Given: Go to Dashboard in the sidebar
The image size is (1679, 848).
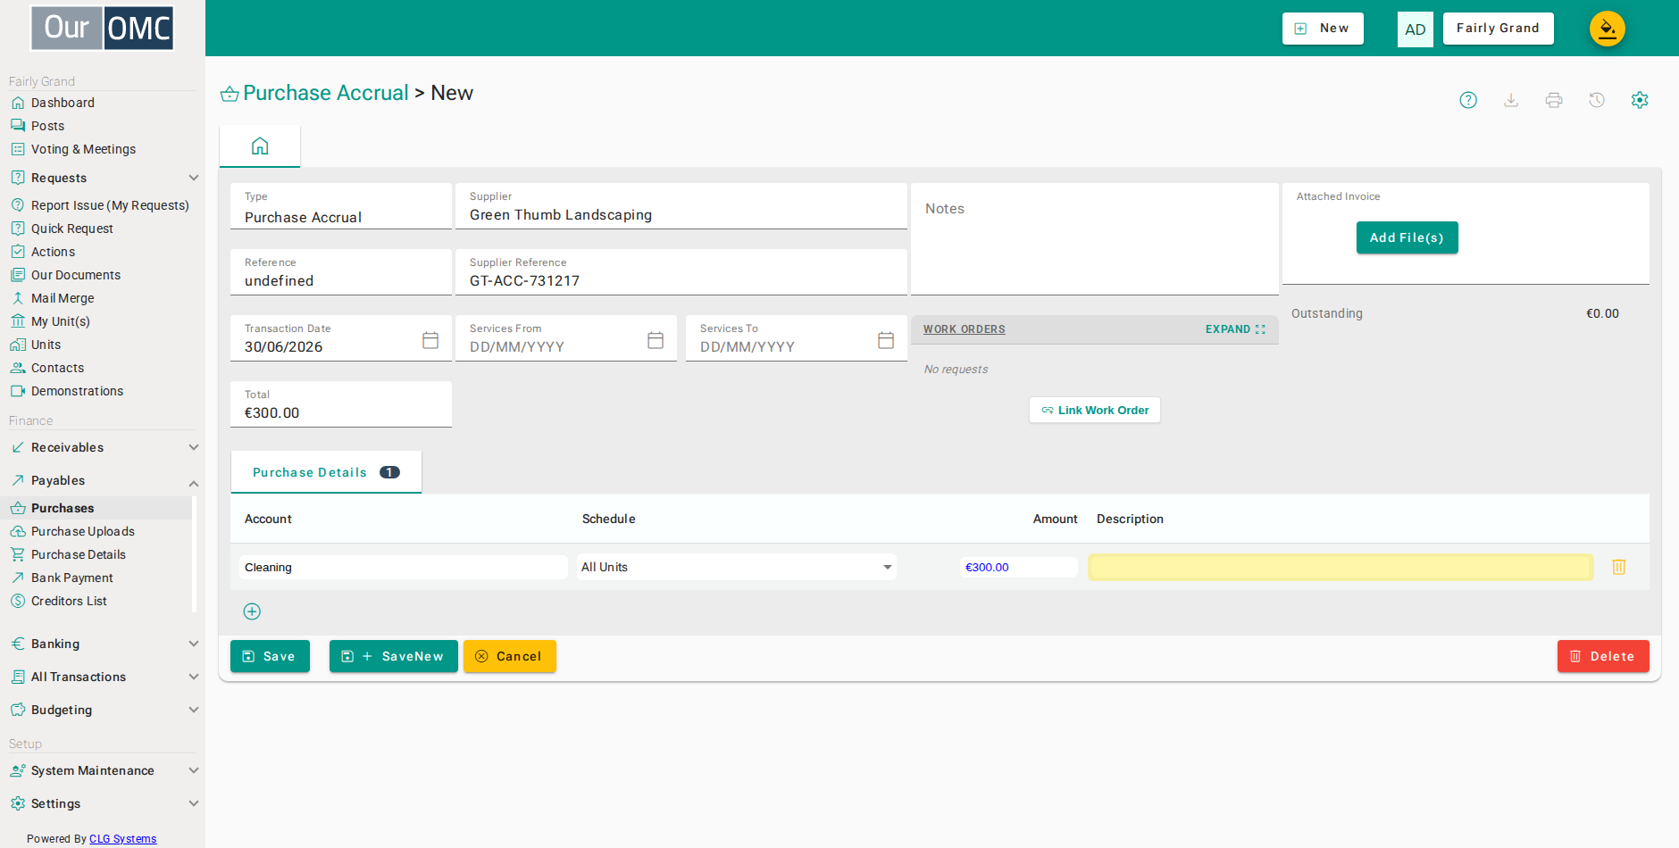Looking at the screenshot, I should pyautogui.click(x=63, y=103).
